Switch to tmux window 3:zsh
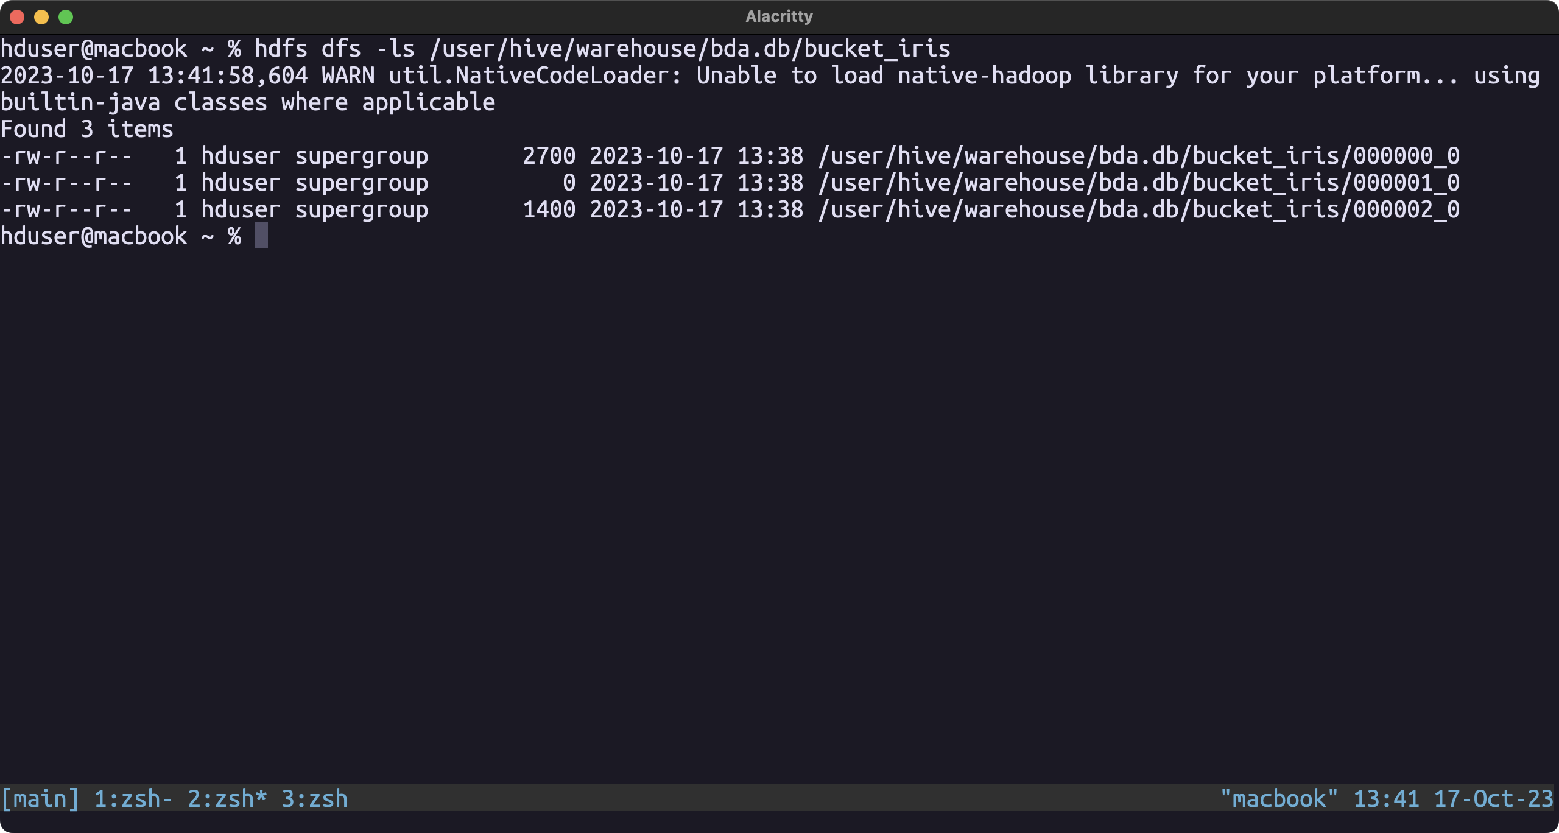 pyautogui.click(x=314, y=799)
